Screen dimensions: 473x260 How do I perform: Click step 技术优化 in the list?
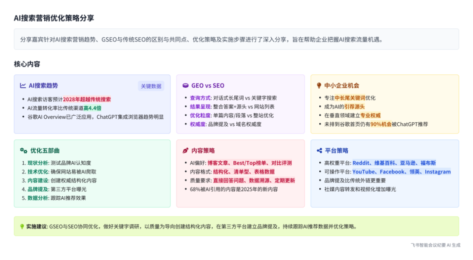38,172
